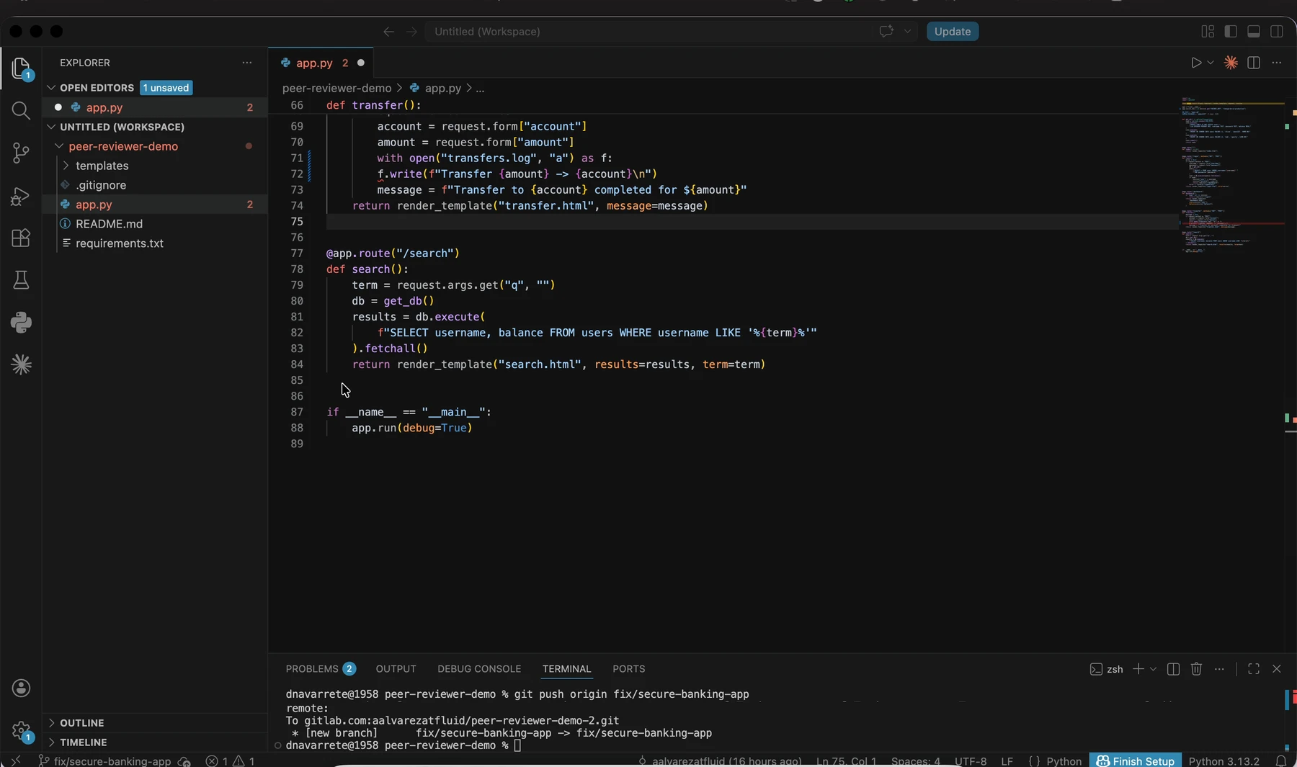Open editor More Actions ellipsis
This screenshot has width=1297, height=767.
1277,63
